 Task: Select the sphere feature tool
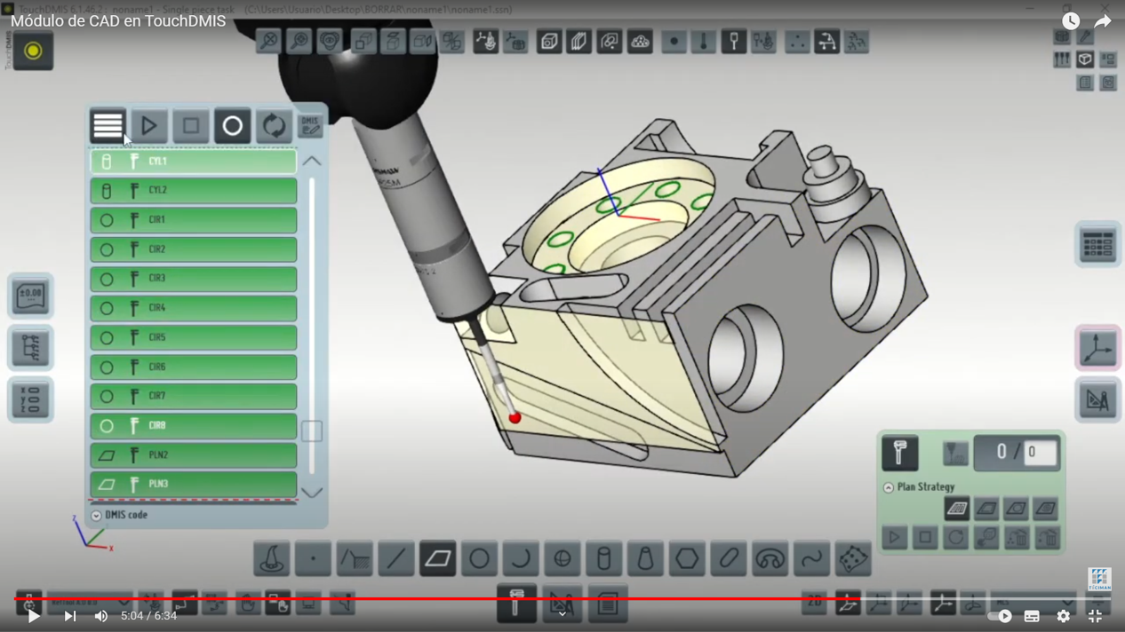click(562, 558)
